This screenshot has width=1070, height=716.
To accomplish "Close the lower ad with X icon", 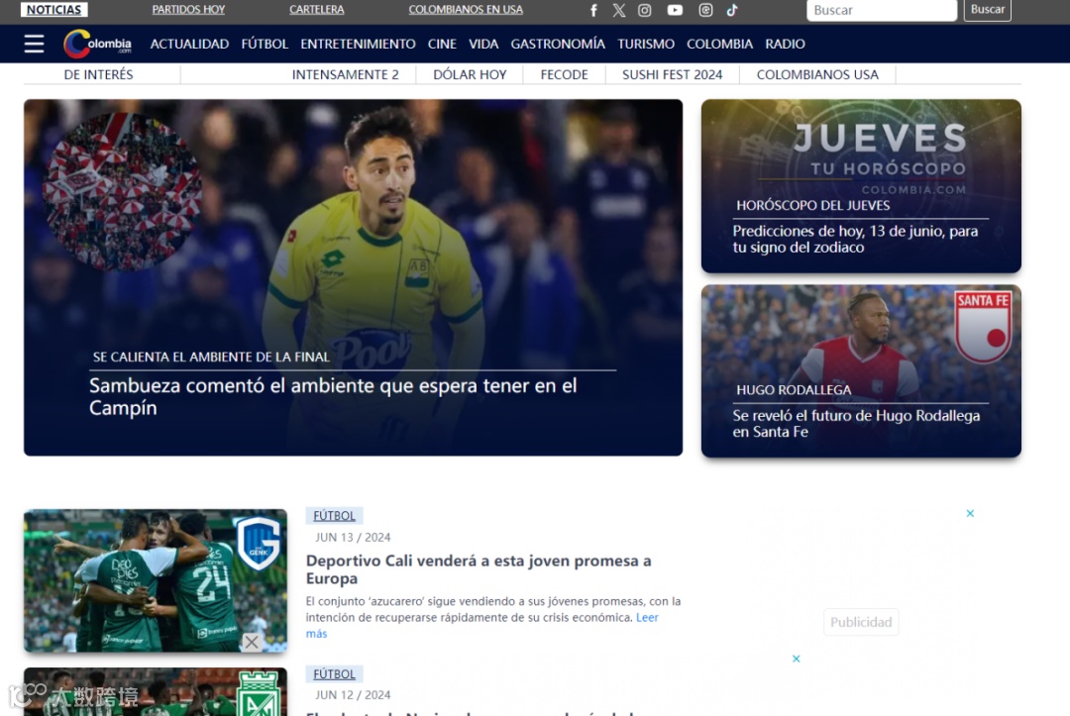I will click(x=796, y=659).
